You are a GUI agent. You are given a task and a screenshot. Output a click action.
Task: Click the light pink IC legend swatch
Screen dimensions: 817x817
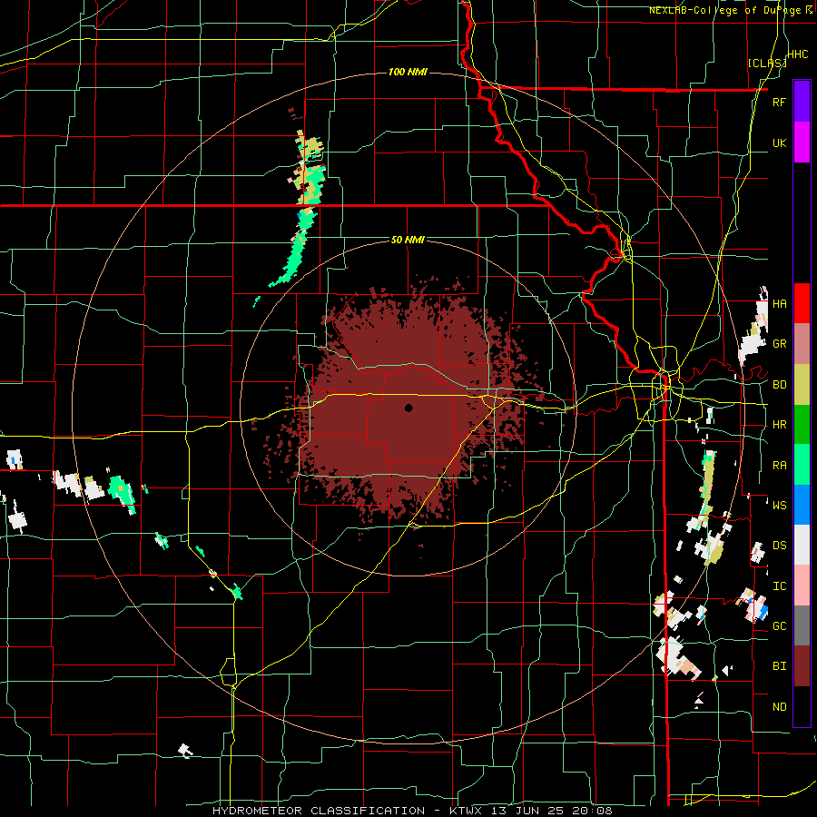pyautogui.click(x=802, y=586)
